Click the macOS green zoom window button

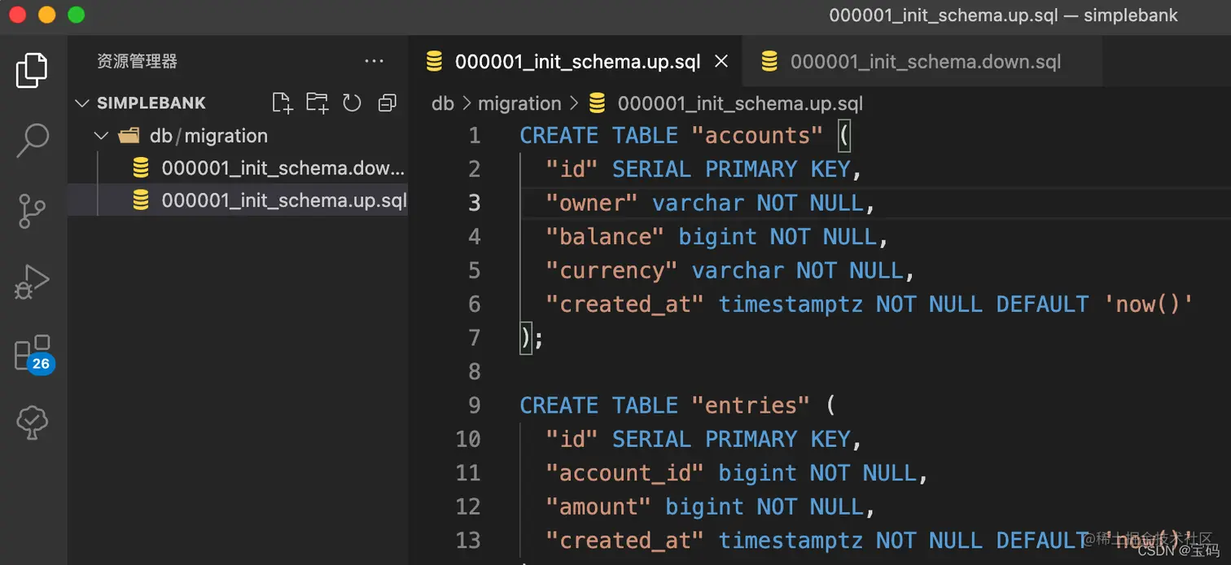click(x=76, y=15)
